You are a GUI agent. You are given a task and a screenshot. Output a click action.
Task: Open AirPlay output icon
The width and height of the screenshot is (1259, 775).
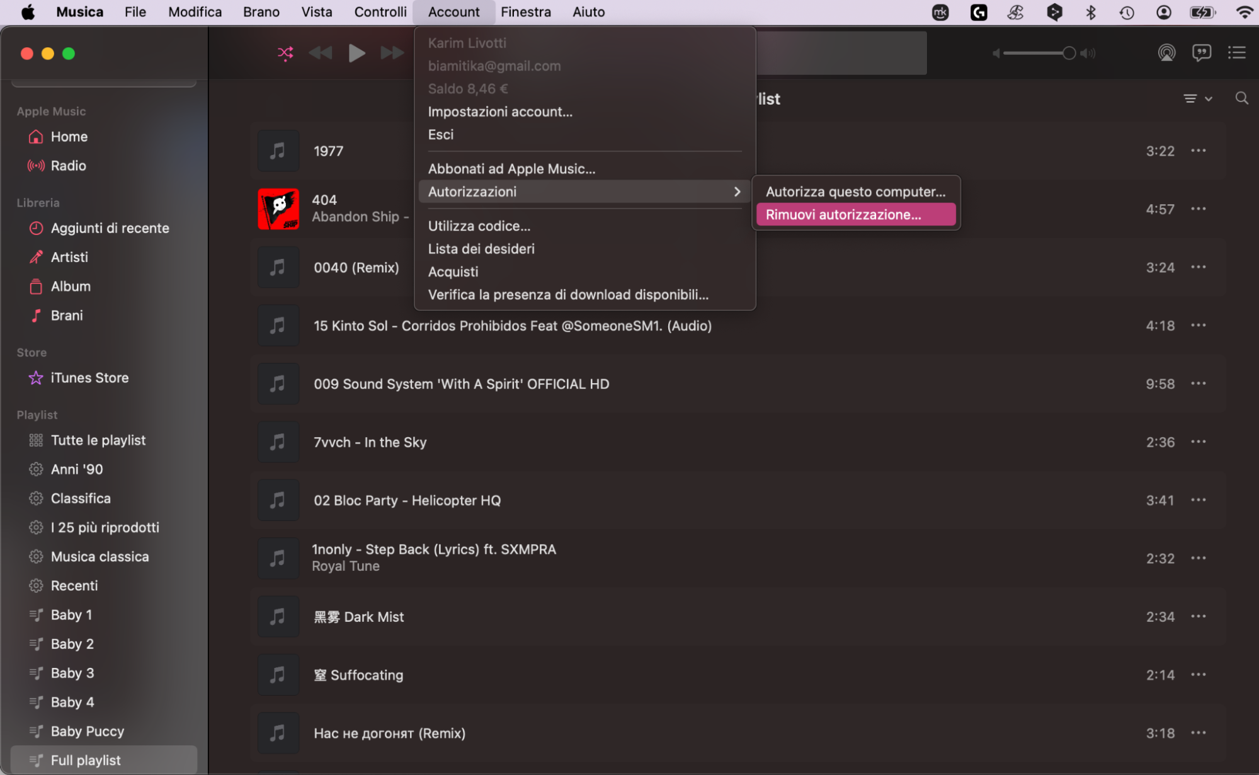tap(1166, 53)
